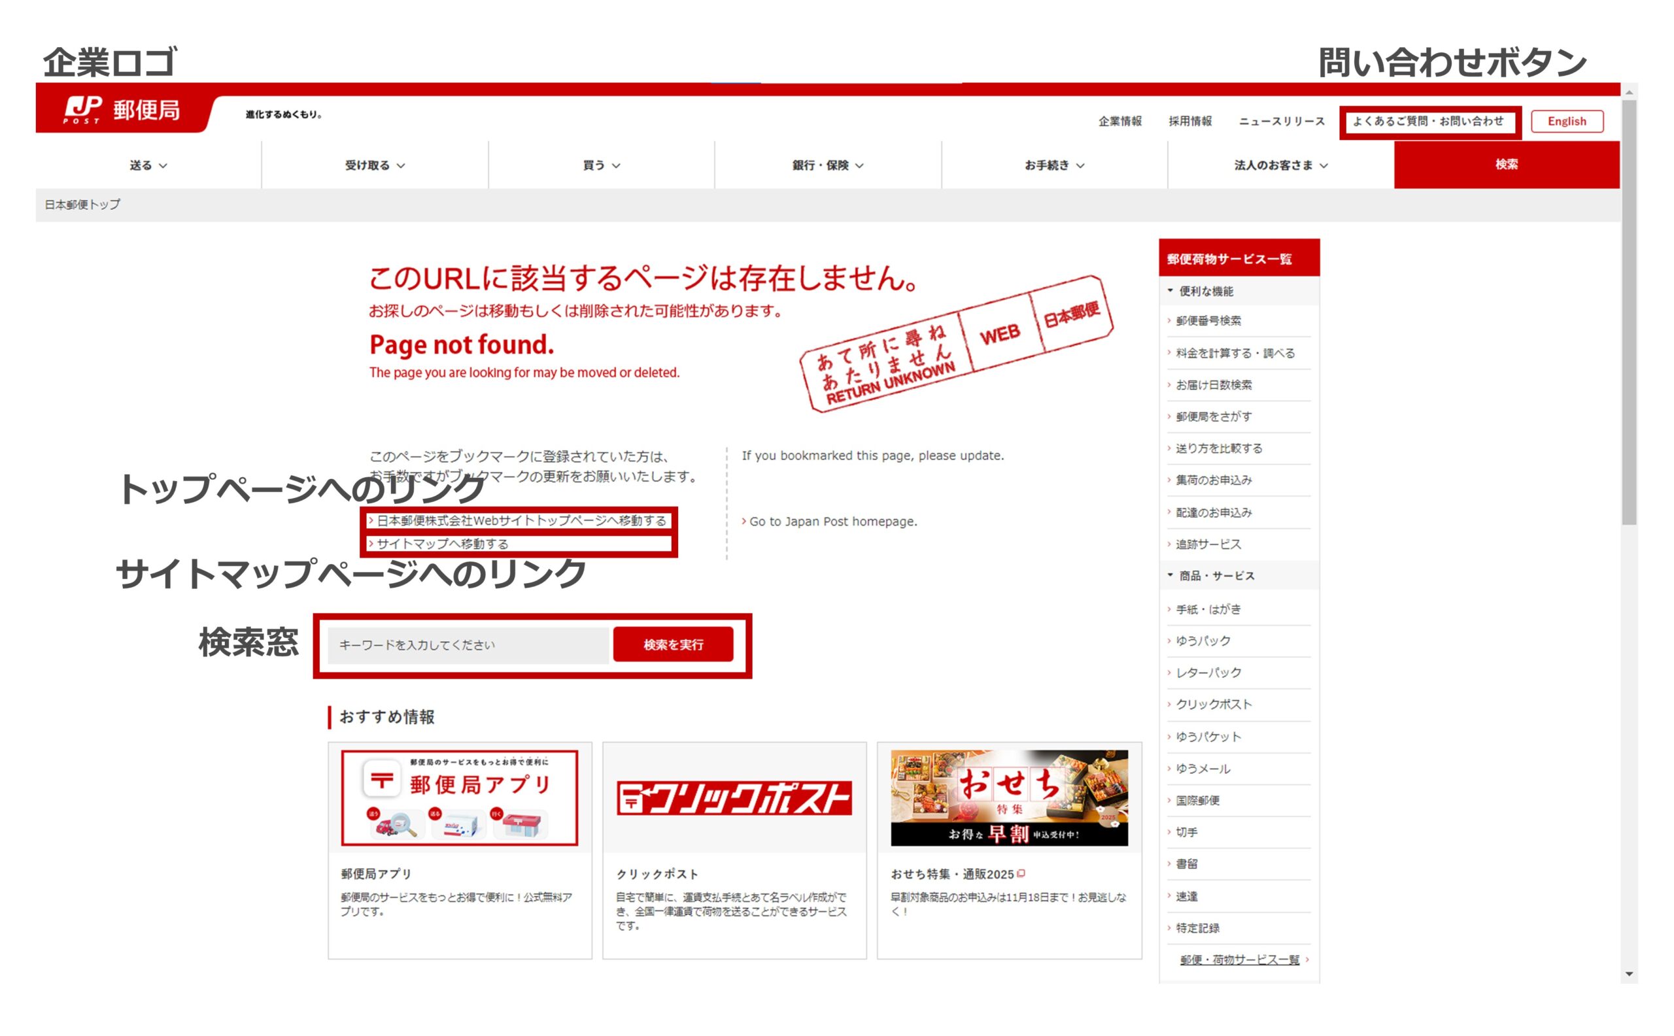This screenshot has width=1674, height=1036.
Task: Click the page vertical scrollbar thumb
Action: [x=1629, y=312]
